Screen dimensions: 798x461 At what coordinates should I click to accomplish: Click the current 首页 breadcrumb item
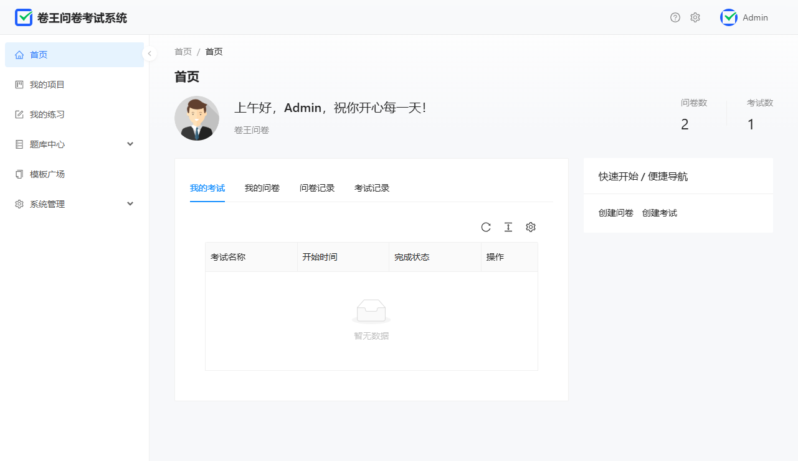tap(214, 52)
